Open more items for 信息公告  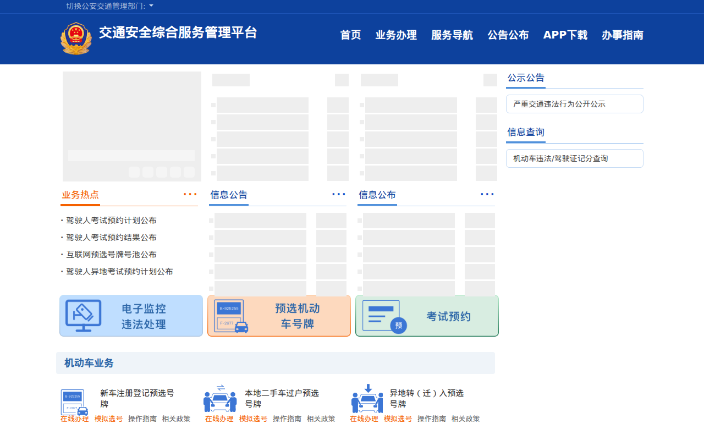(338, 195)
